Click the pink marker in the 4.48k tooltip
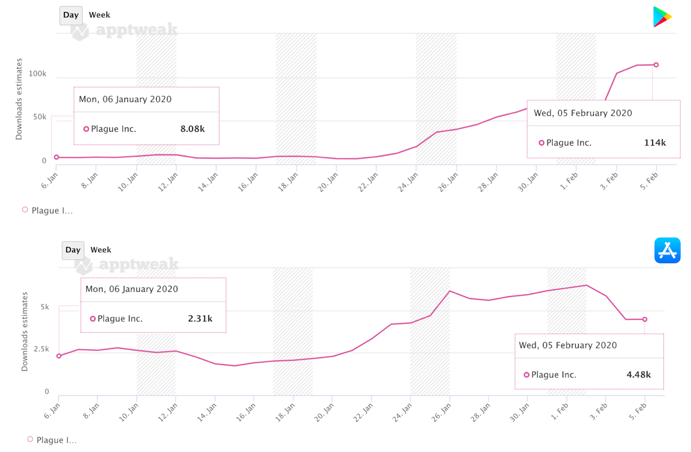 pyautogui.click(x=526, y=374)
